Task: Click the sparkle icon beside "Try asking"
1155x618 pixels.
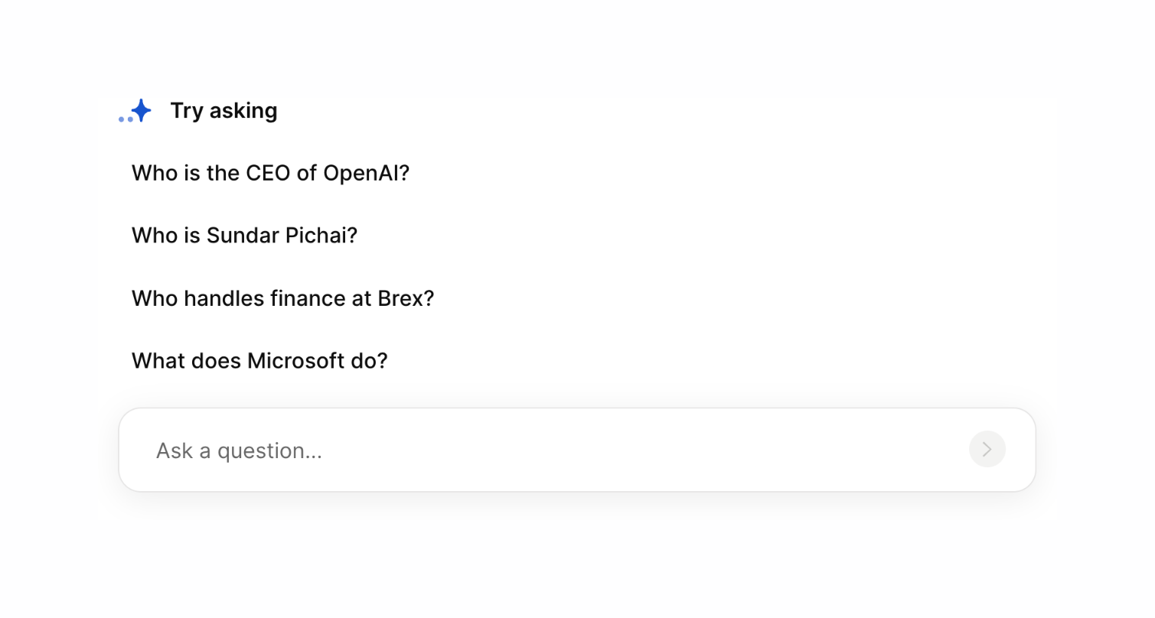Action: pyautogui.click(x=141, y=111)
